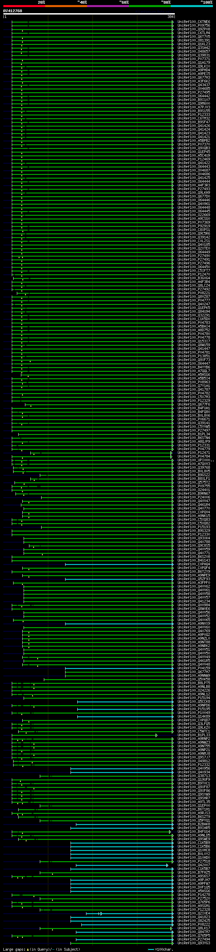
Task: Select UniRef100_P27495 label
Action: [194, 93]
